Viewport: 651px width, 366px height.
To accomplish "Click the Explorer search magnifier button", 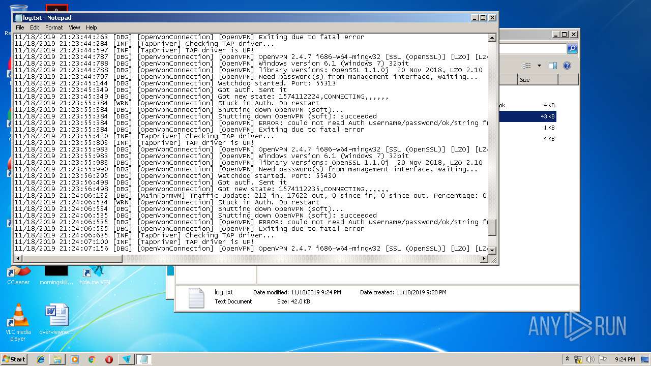I will (572, 49).
